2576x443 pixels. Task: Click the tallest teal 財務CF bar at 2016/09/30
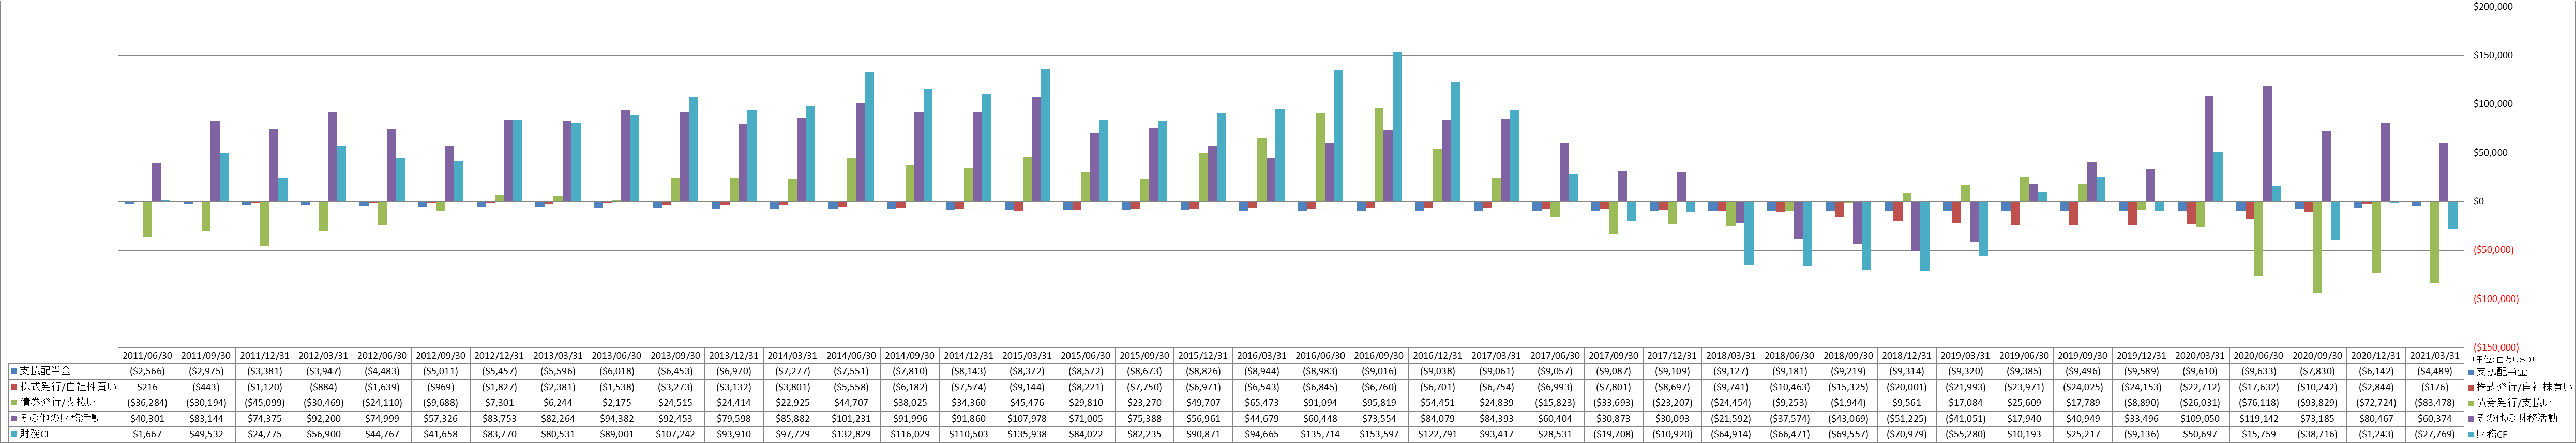point(1397,126)
